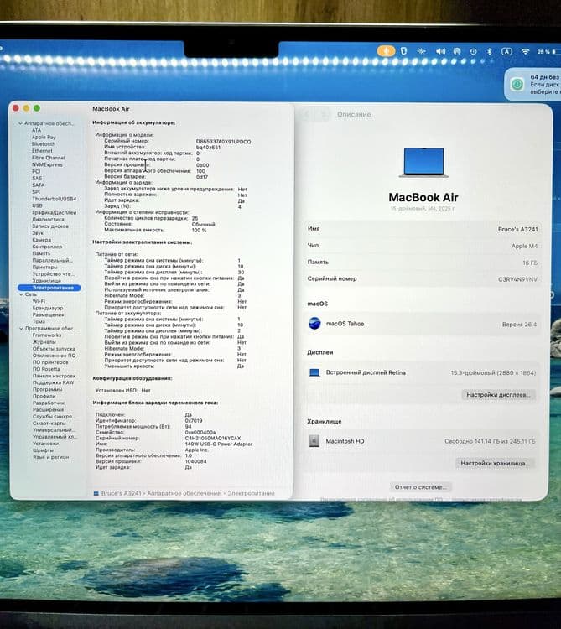
Task: Select Размещения in sidebar
Action: (x=48, y=314)
